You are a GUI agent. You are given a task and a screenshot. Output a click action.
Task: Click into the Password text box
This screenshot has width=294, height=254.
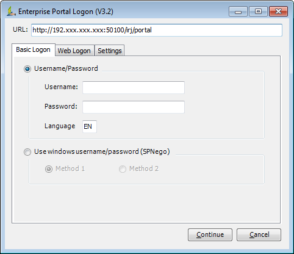coord(134,107)
